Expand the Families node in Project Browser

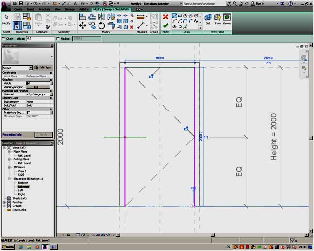point(5,202)
